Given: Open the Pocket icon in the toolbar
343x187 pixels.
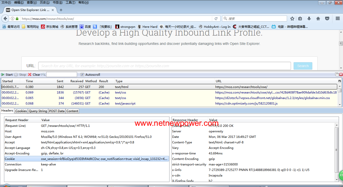Looking at the screenshot, I should (327, 19).
